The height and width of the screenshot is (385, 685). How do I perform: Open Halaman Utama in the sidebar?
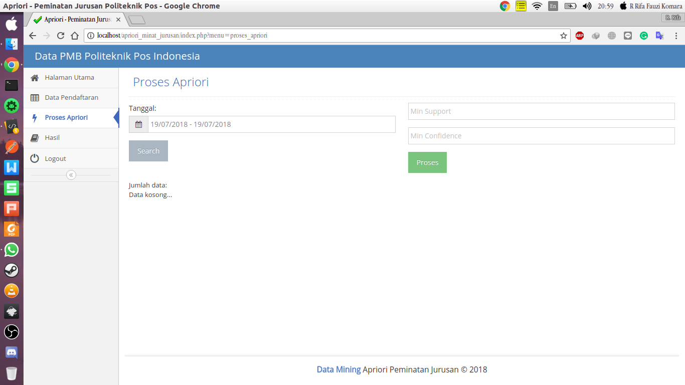coord(71,78)
